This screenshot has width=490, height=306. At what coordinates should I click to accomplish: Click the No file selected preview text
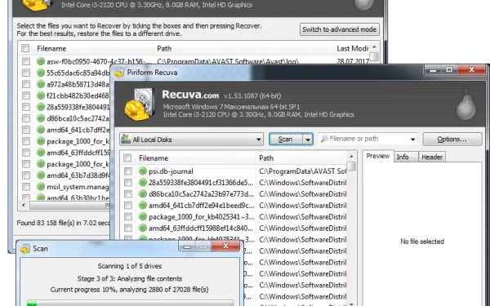click(x=422, y=242)
